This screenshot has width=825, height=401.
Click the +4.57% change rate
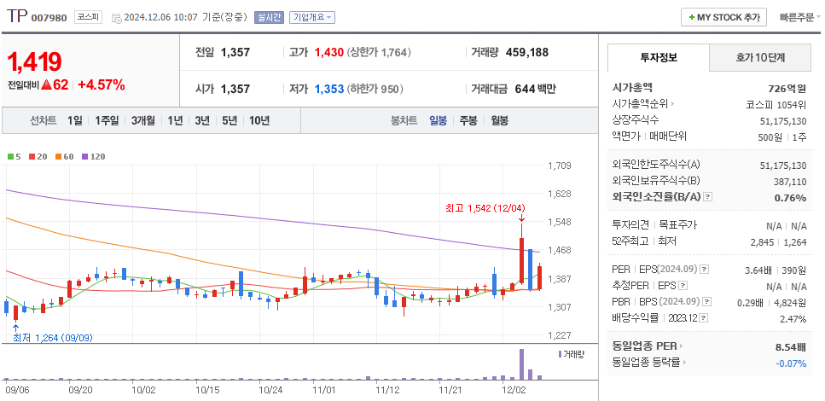pyautogui.click(x=102, y=84)
